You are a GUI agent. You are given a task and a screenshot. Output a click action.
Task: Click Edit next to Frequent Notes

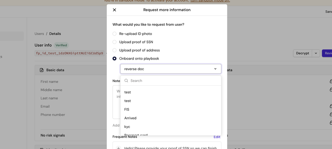217,137
